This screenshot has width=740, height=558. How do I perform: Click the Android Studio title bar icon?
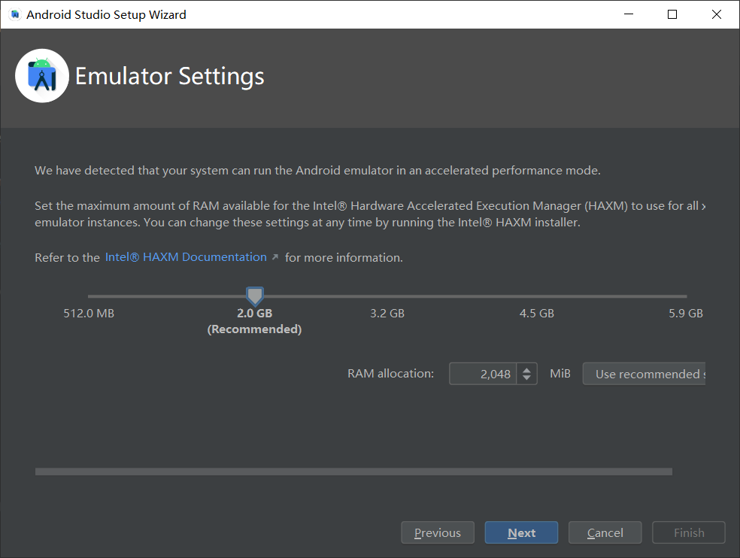[15, 14]
